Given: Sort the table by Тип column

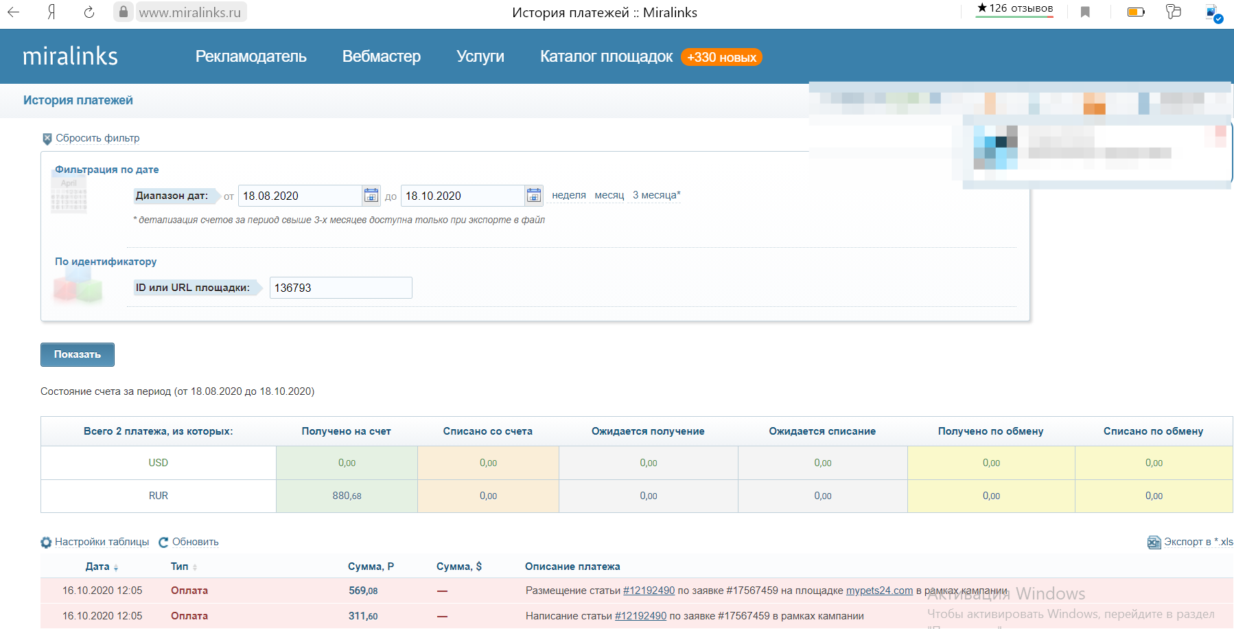Looking at the screenshot, I should (x=180, y=567).
